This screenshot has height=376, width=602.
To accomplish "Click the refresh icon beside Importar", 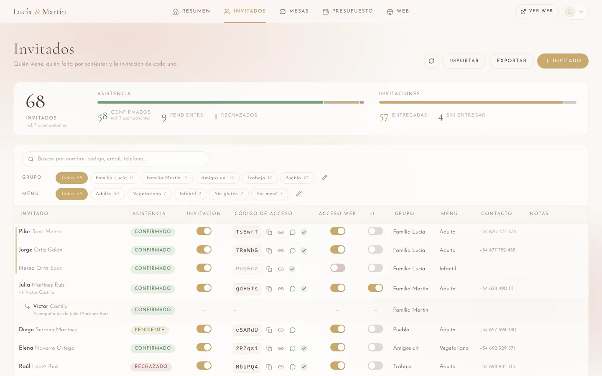I will pos(431,61).
